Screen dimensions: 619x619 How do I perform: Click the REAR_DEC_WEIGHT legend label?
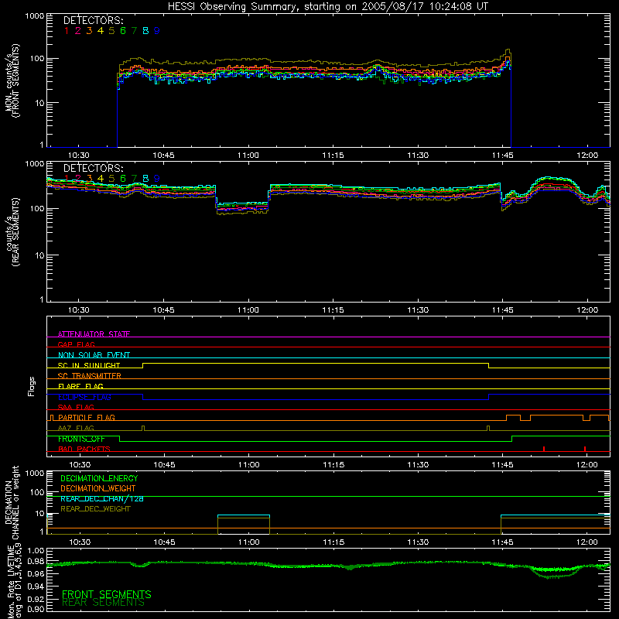[95, 509]
